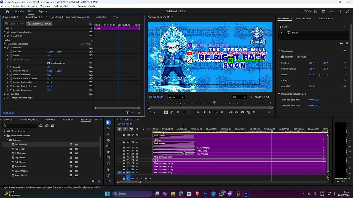Select the SOON clip on track V5
Image resolution: width=353 pixels, height=198 pixels.
pyautogui.click(x=239, y=160)
